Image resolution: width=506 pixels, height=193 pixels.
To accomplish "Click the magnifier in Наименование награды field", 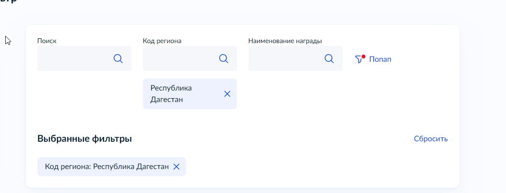I will [329, 58].
